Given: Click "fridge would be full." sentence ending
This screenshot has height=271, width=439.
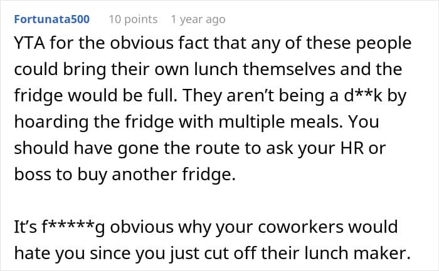Looking at the screenshot, I should click(96, 96).
